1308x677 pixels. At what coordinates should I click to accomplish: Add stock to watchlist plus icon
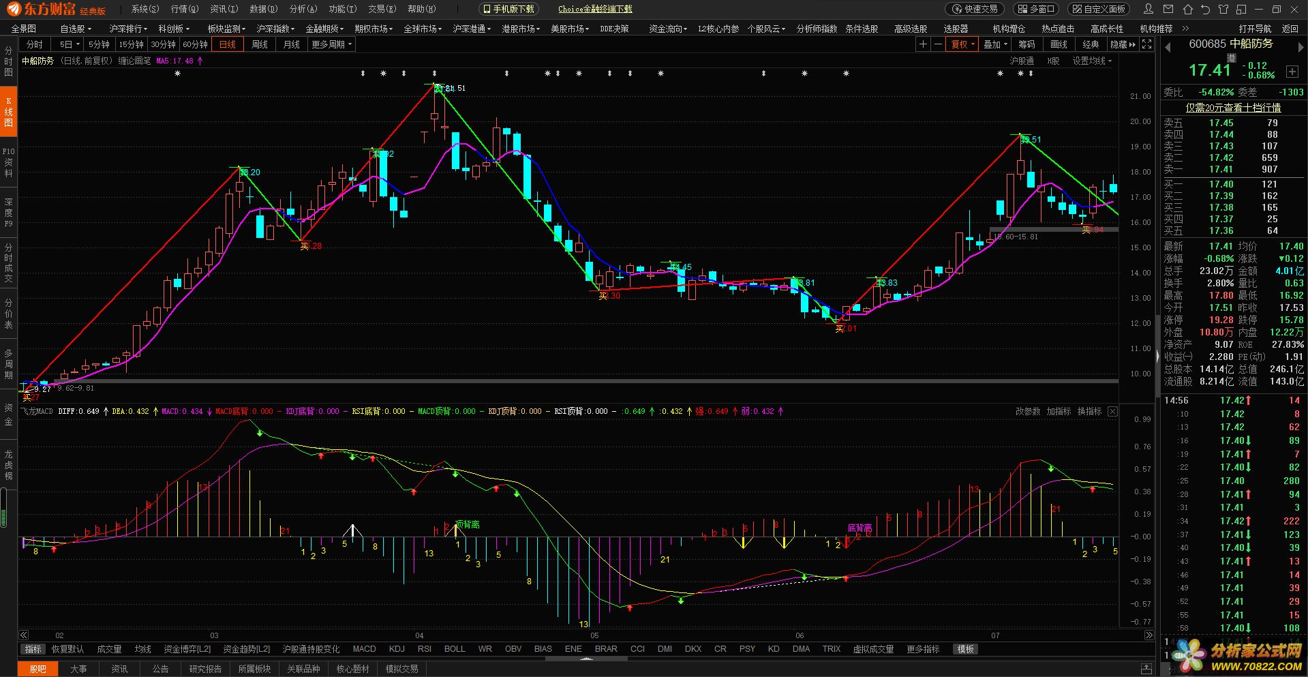click(x=1292, y=72)
